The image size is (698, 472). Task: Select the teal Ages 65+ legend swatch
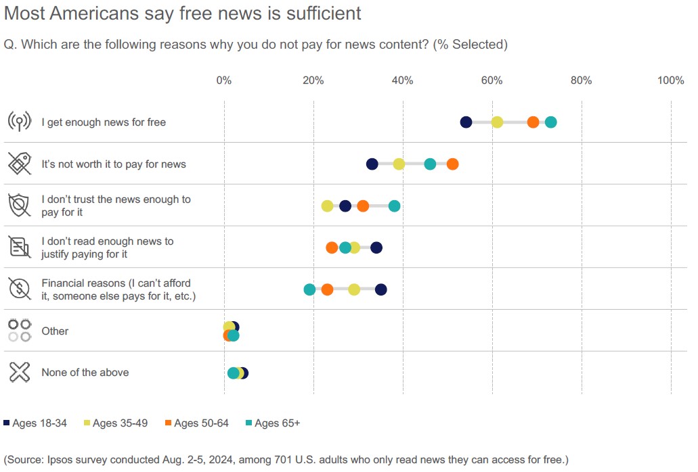tap(248, 423)
